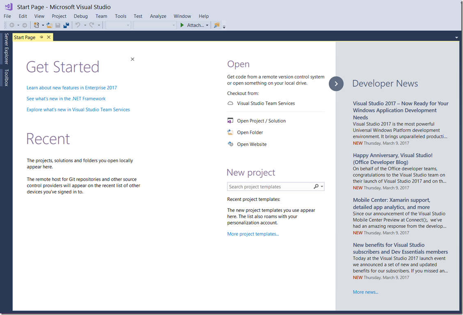
Task: Click the More project templates link
Action: pyautogui.click(x=253, y=234)
